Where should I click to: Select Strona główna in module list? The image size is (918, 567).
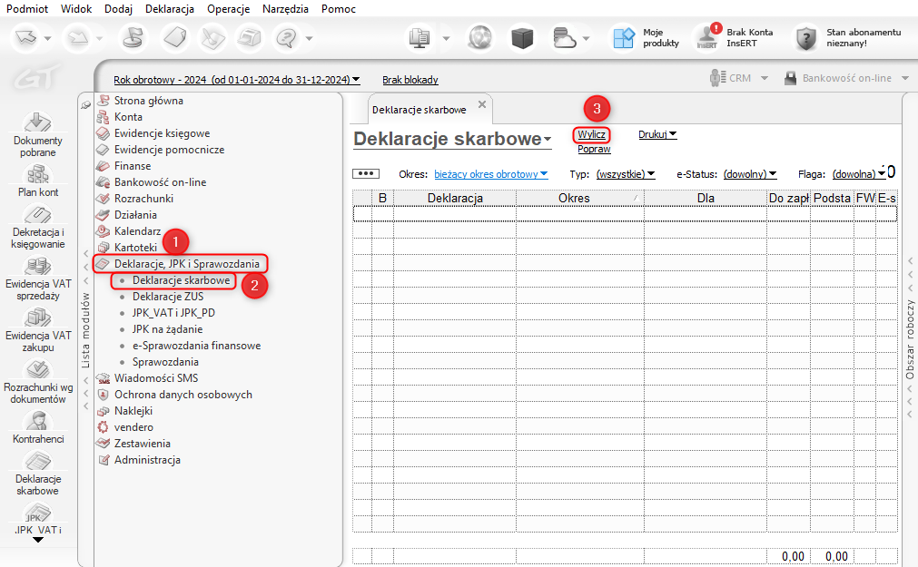point(148,101)
